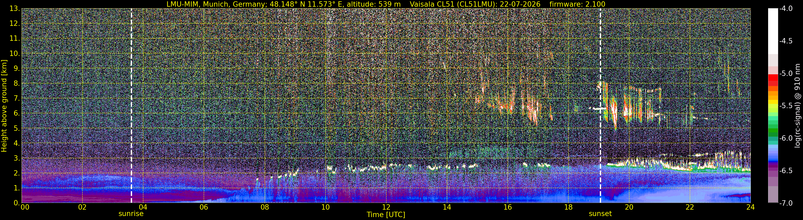
Task: Click the -5.0 colorbar tick label
Action: pyautogui.click(x=785, y=73)
